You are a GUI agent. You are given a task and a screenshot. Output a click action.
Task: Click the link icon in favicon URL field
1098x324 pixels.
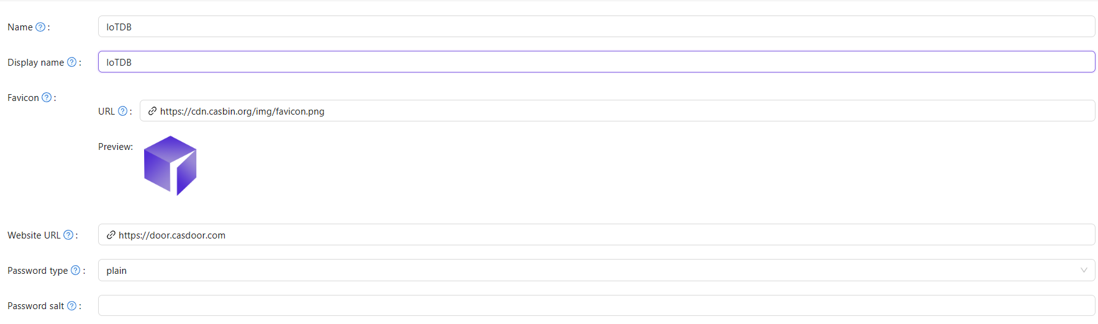(x=152, y=112)
